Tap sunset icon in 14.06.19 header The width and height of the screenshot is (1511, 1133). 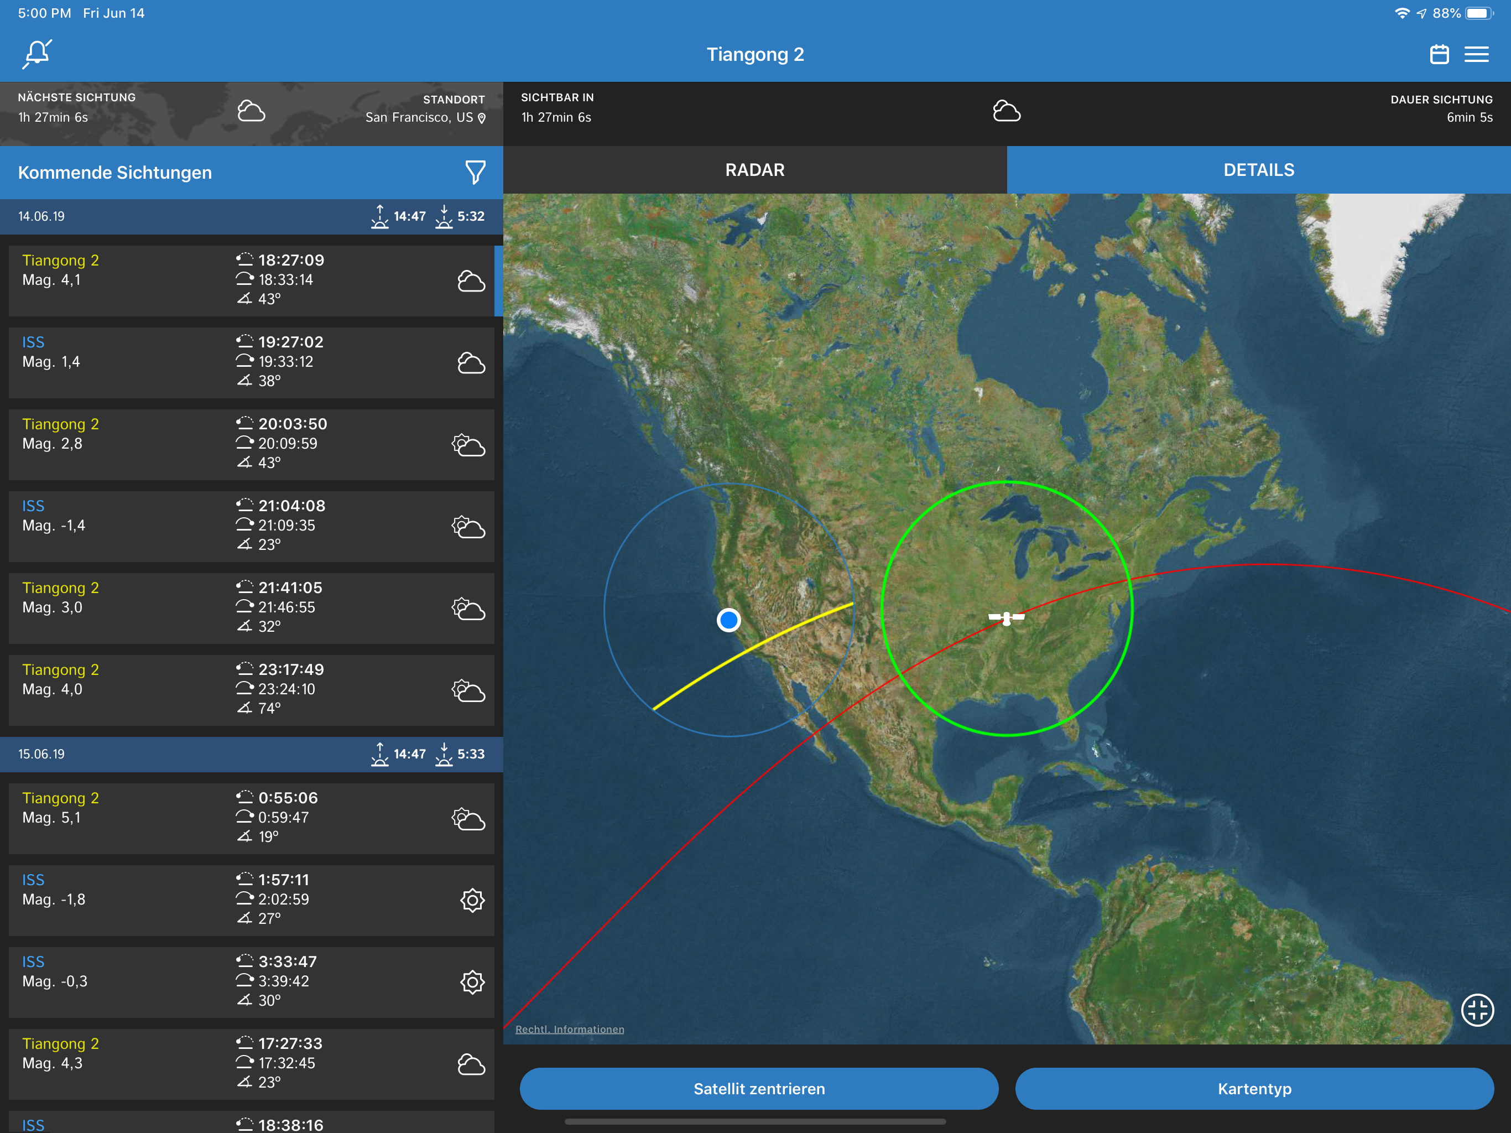pos(444,217)
